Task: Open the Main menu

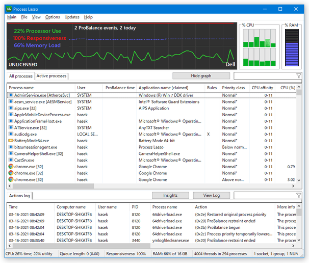Action: pos(12,17)
